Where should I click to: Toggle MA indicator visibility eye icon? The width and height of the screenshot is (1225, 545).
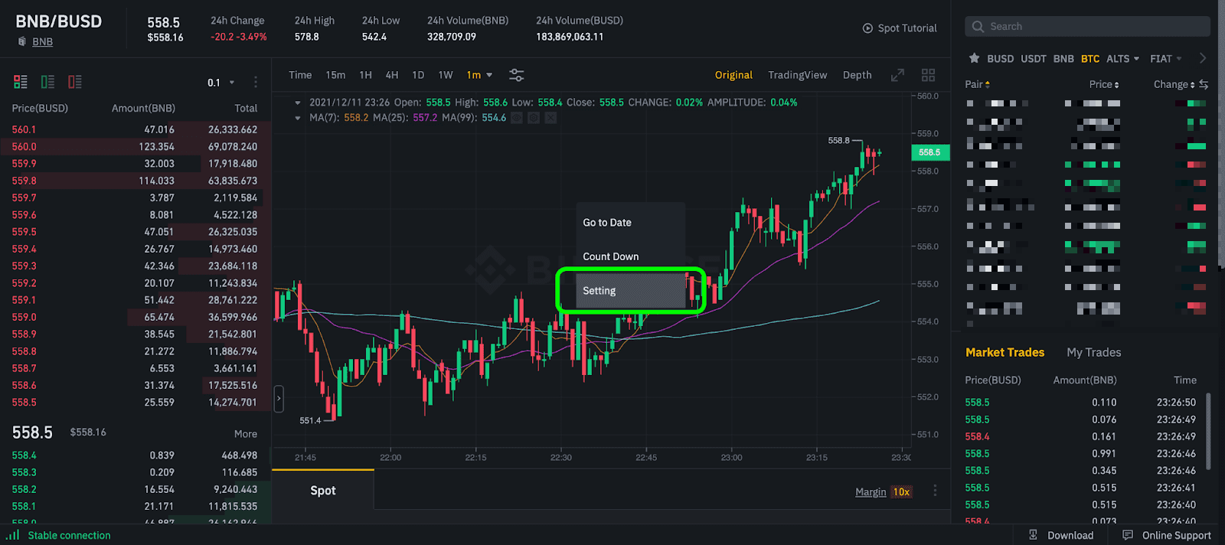pyautogui.click(x=517, y=118)
